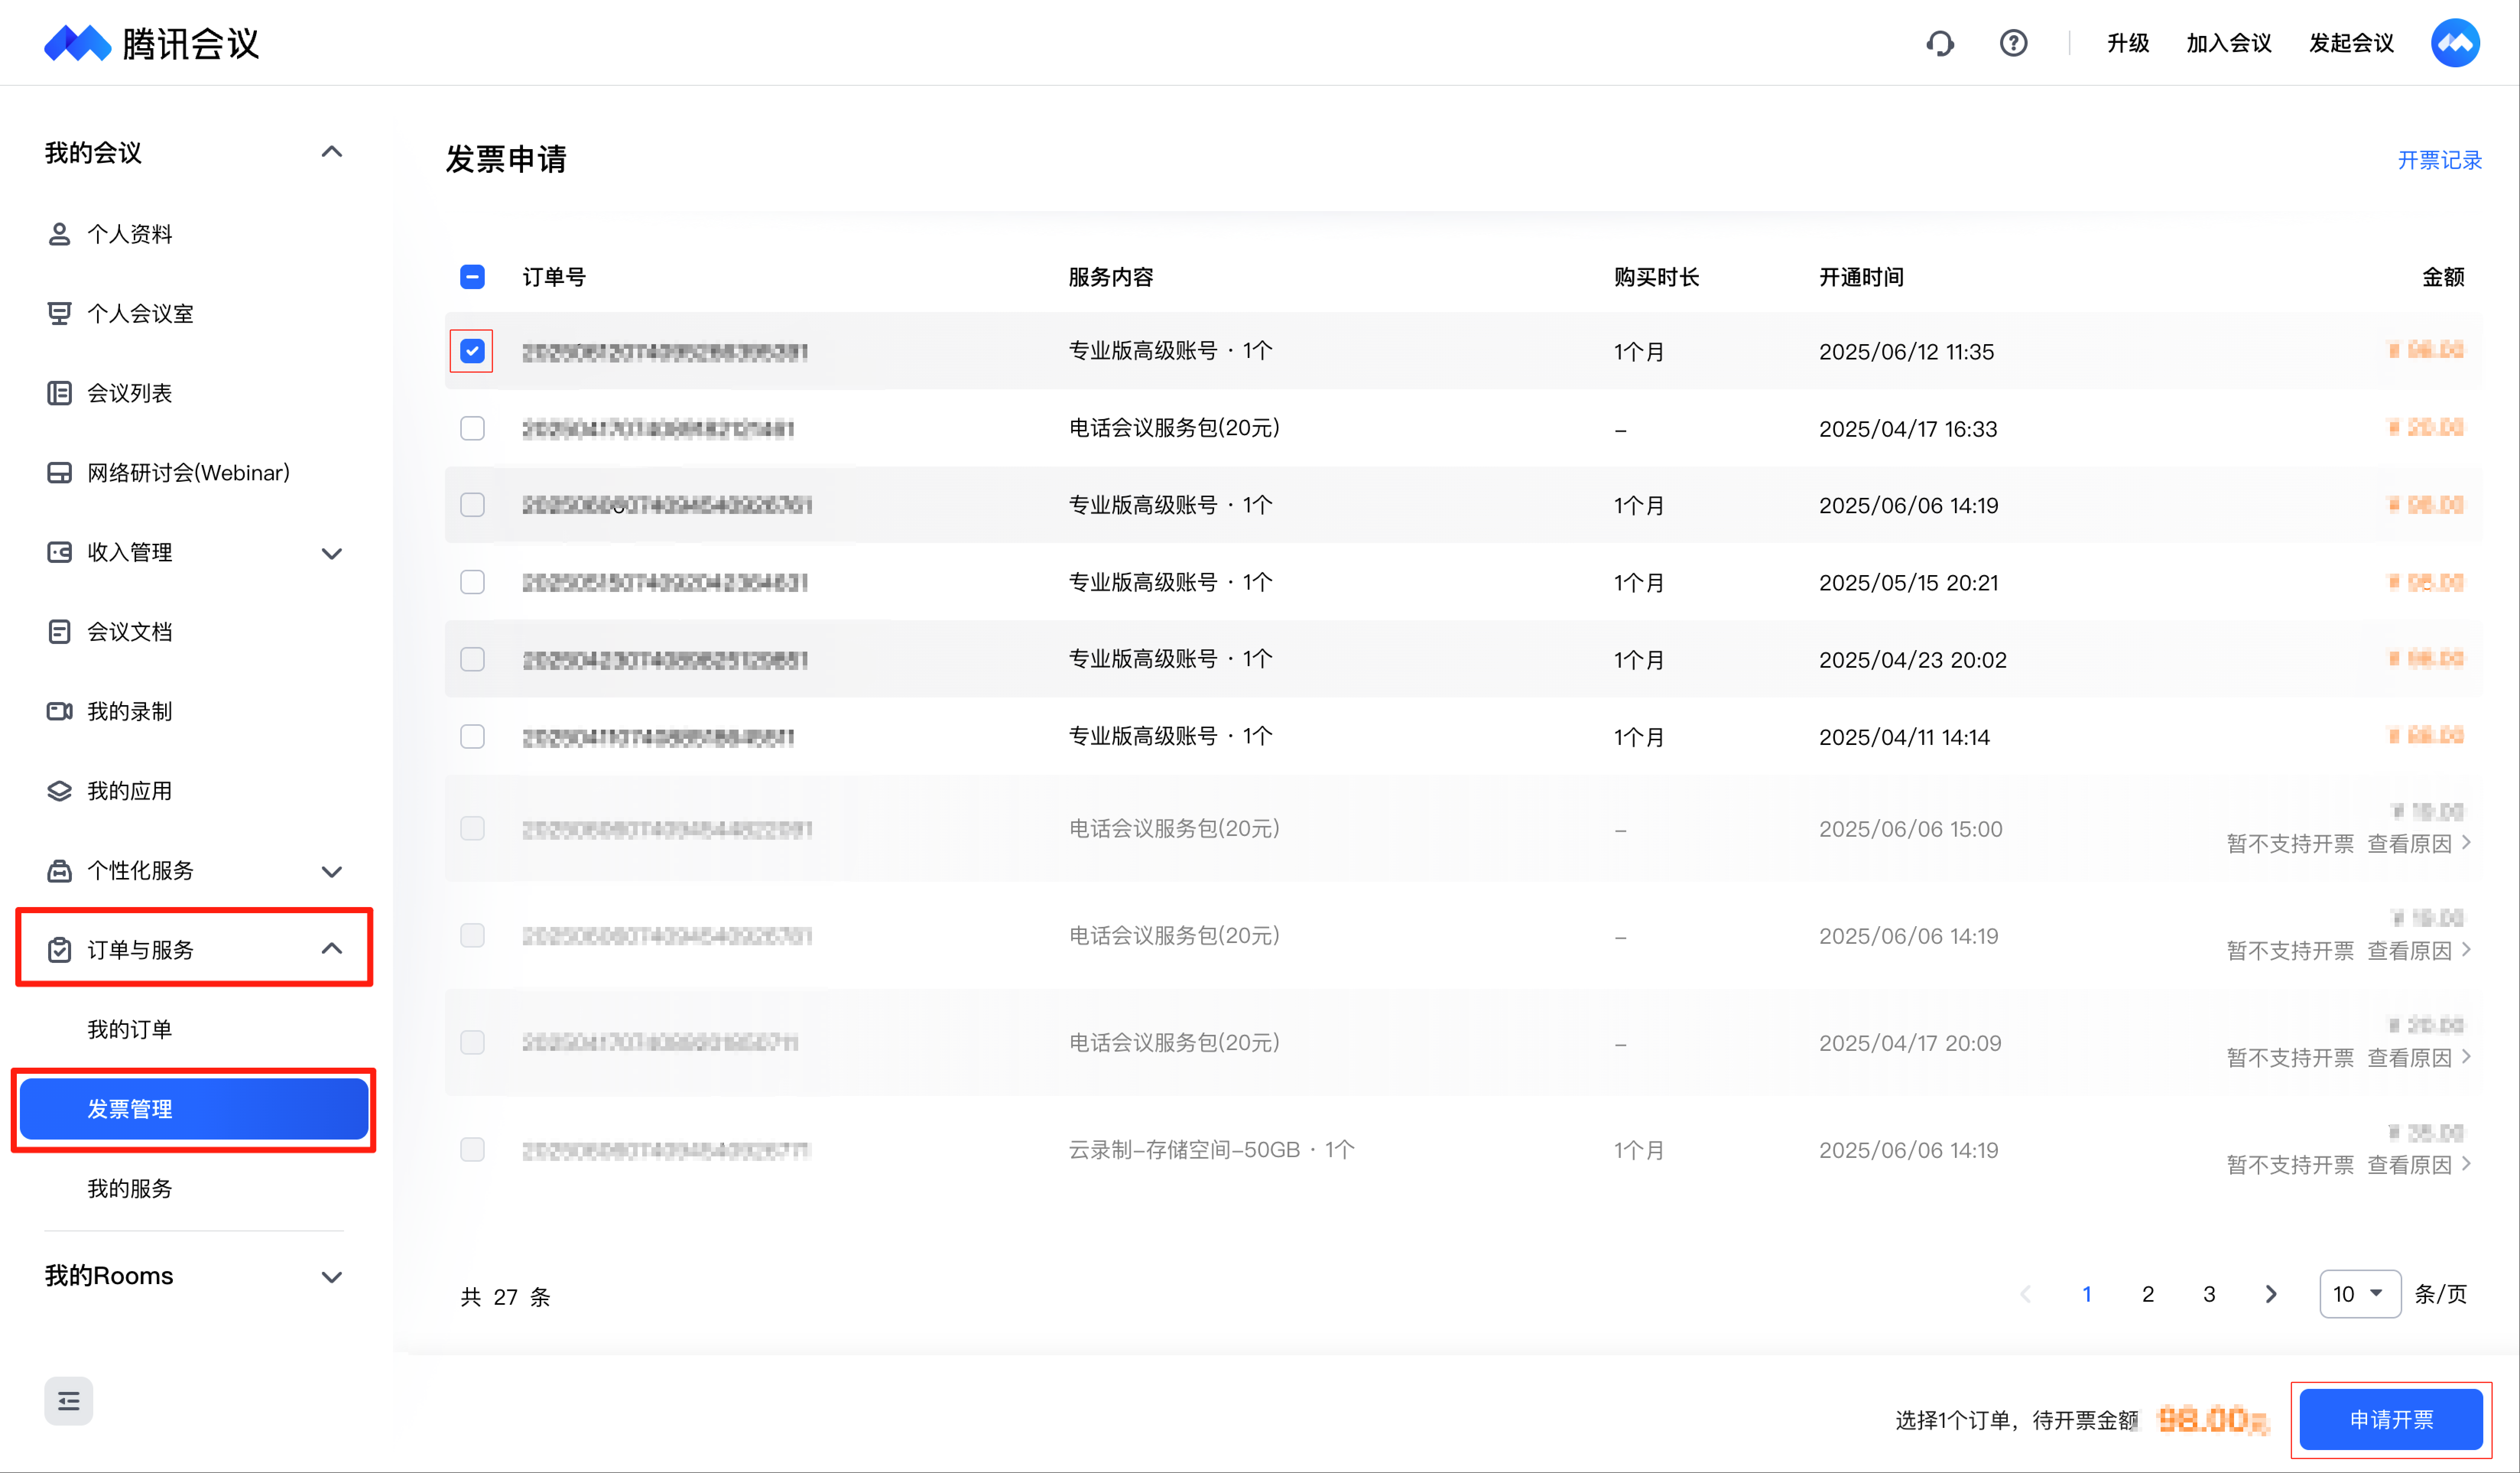Click the 订单号 column header

click(x=554, y=277)
